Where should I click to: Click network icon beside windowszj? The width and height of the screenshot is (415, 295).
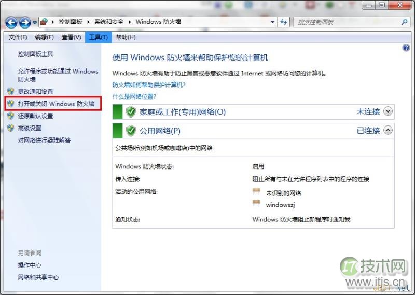pyautogui.click(x=256, y=203)
